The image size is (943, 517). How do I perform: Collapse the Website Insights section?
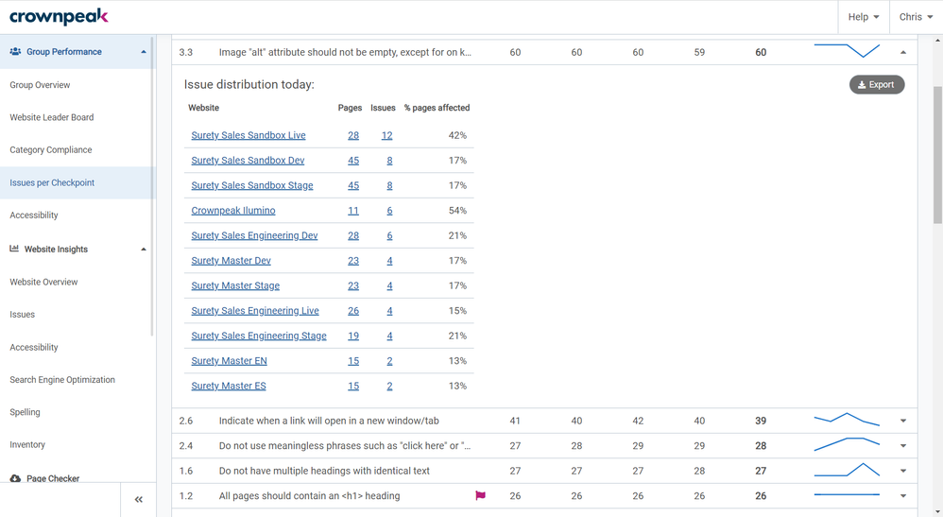143,250
